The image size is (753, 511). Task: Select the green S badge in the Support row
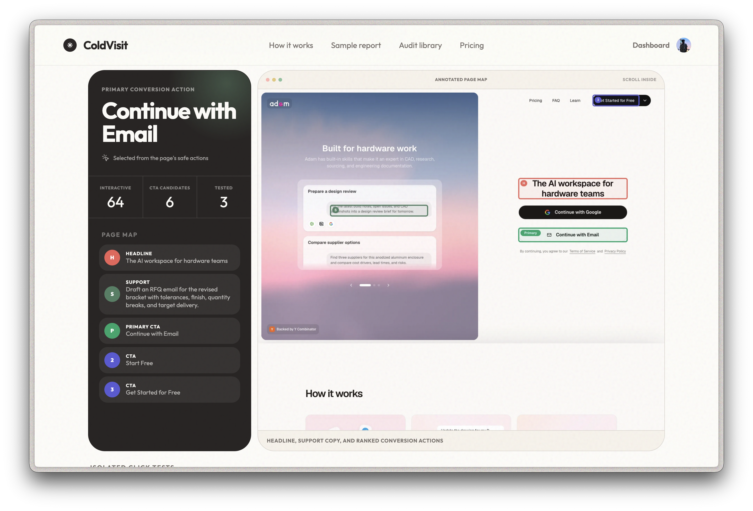[112, 294]
